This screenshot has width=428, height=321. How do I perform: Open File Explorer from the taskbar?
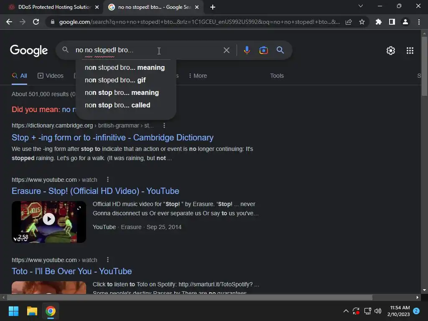click(x=32, y=311)
